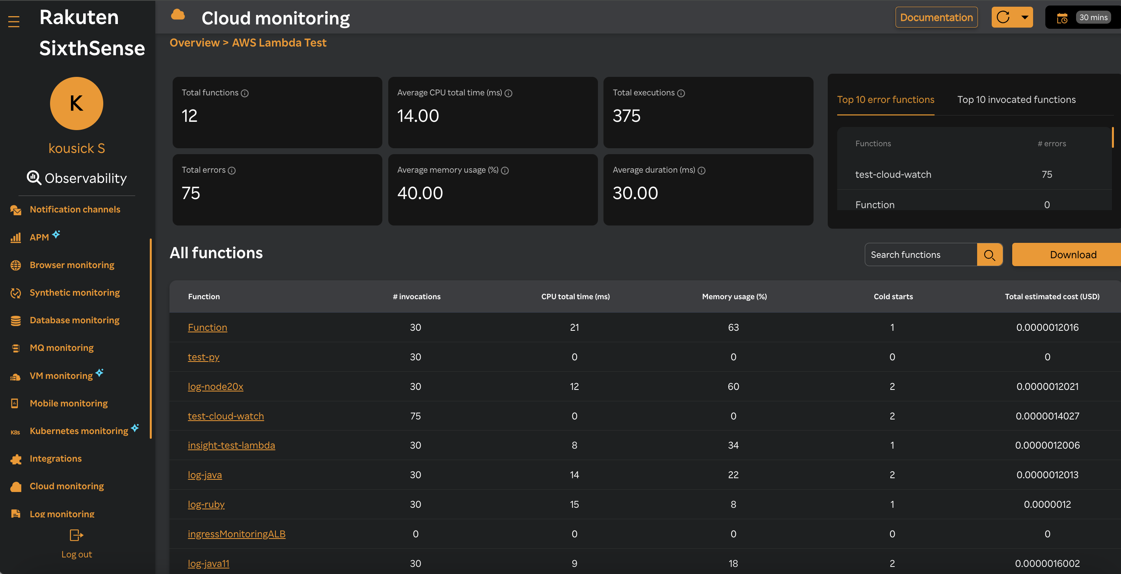Click the Log out door icon
The width and height of the screenshot is (1121, 574).
(76, 535)
